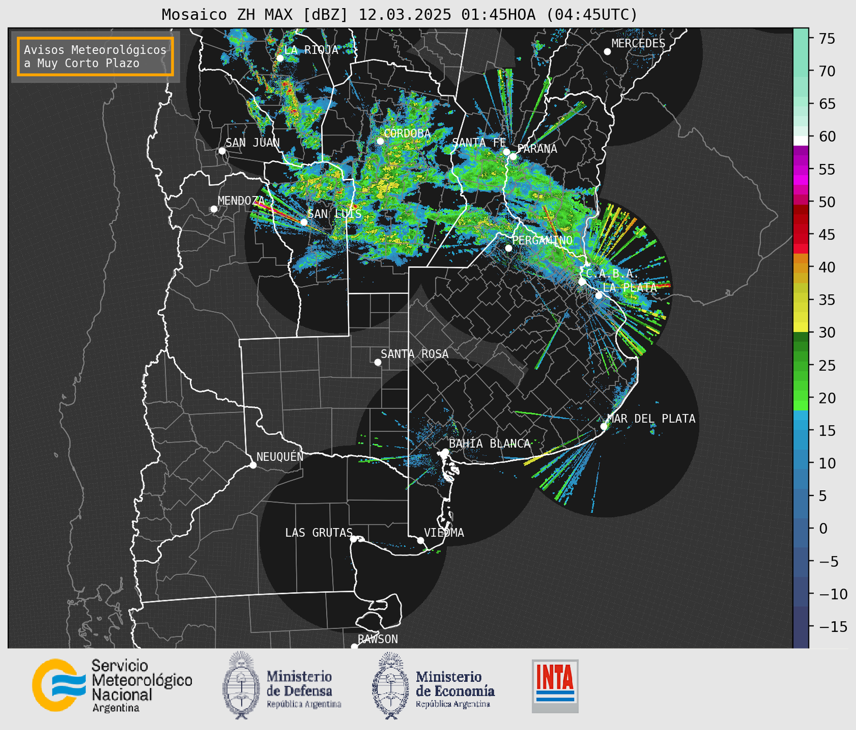Click the SAN LUIS city marker dot
Screen dimensions: 856x730
(x=304, y=222)
